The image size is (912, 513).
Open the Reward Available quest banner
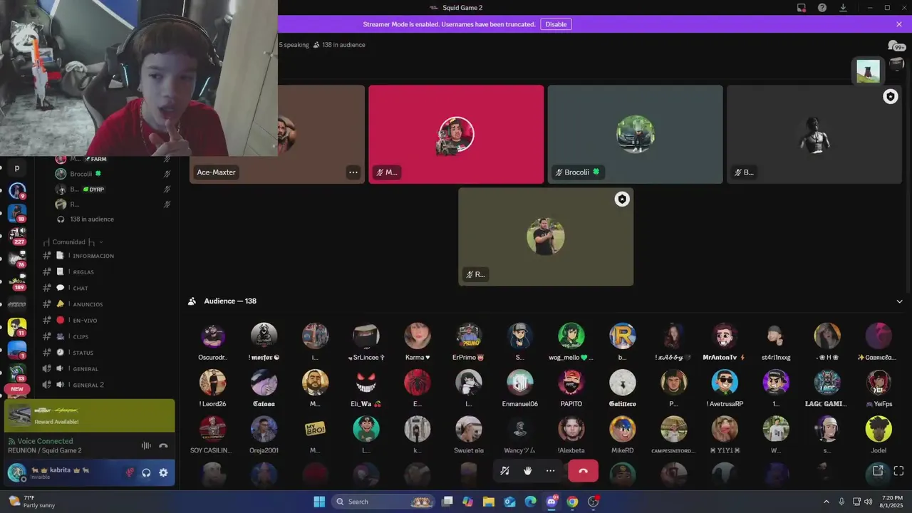click(89, 415)
